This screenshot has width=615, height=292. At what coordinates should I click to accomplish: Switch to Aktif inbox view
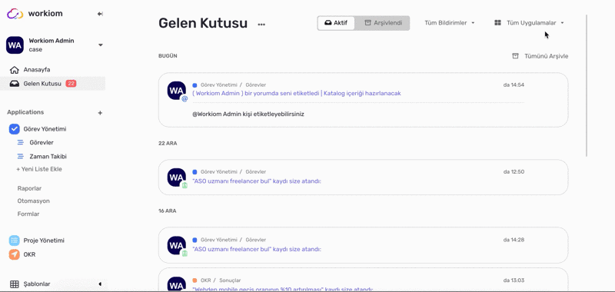tap(336, 23)
